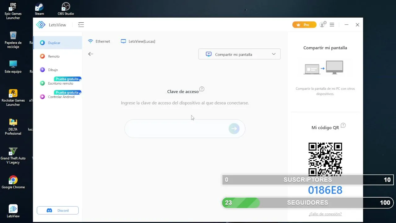Close the LetsView window
Image resolution: width=396 pixels, height=223 pixels.
[x=357, y=25]
